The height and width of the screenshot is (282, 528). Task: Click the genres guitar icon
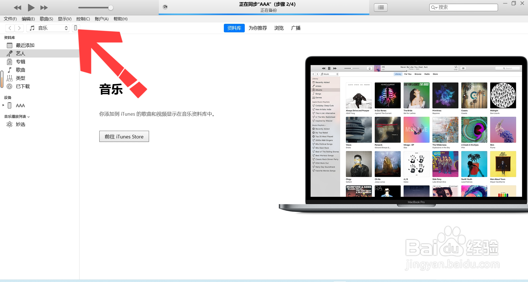(x=10, y=78)
